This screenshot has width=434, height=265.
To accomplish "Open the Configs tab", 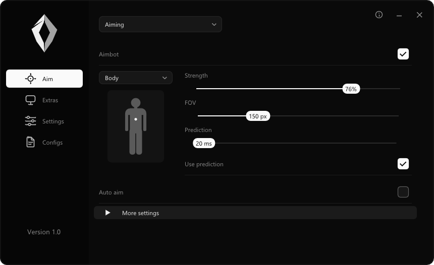I will pyautogui.click(x=44, y=142).
